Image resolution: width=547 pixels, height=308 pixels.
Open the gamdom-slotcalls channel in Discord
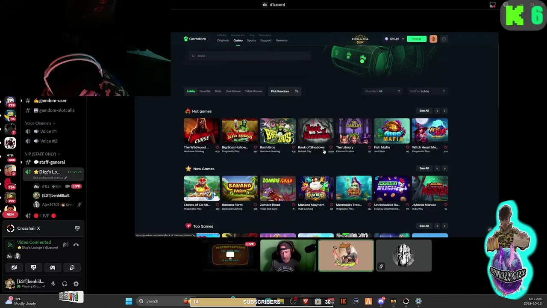coord(53,110)
